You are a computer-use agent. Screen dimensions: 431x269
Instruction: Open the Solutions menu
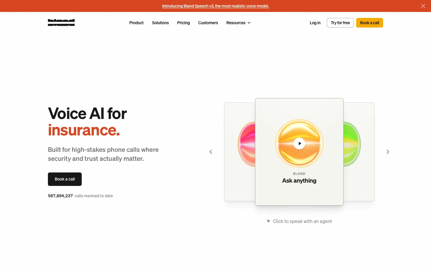[x=160, y=23]
